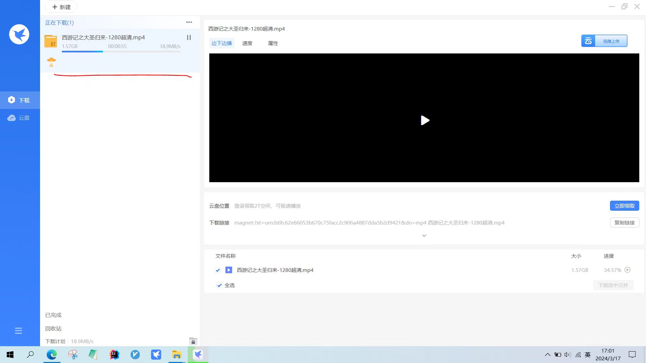This screenshot has width=646, height=363.
Task: Click the 英 input method indicator
Action: (588, 355)
